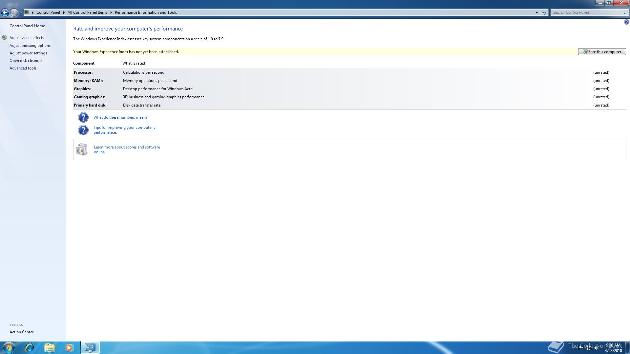Click the 'Component' column header

pyautogui.click(x=84, y=63)
